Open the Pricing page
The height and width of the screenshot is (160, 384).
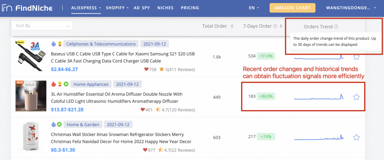click(x=190, y=8)
